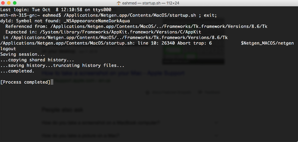Click the 'Abort trap: 6' message

(x=194, y=43)
